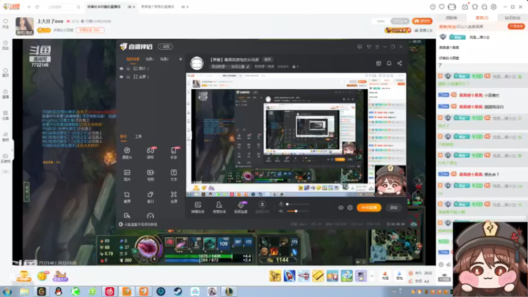Toggle the lock on the 全屏1 source layer
This screenshot has width=528, height=297.
pyautogui.click(x=128, y=77)
